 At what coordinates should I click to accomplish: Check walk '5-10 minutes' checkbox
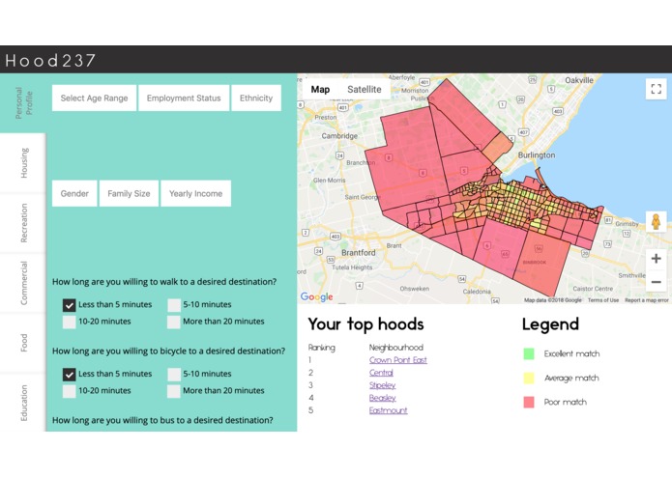[174, 304]
